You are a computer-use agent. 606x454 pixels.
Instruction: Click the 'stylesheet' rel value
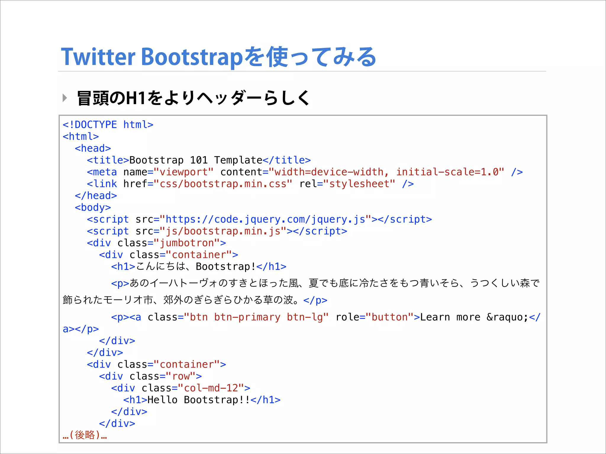tap(359, 184)
